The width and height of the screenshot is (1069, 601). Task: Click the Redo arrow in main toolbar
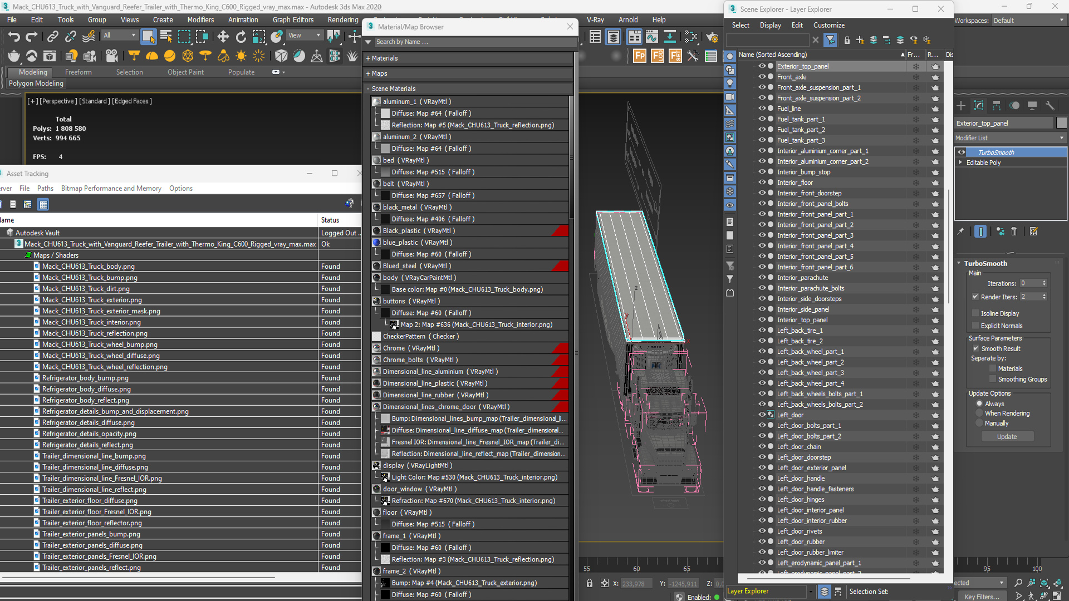tap(32, 37)
